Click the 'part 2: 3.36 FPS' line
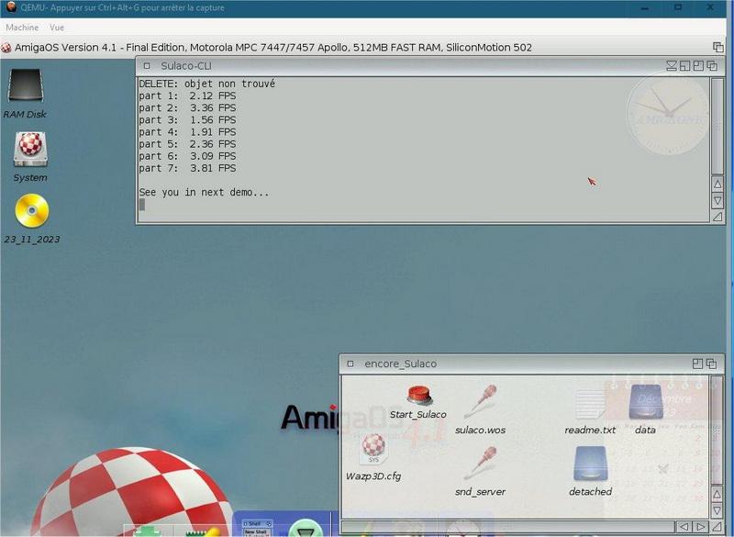The image size is (734, 537). pyautogui.click(x=187, y=108)
